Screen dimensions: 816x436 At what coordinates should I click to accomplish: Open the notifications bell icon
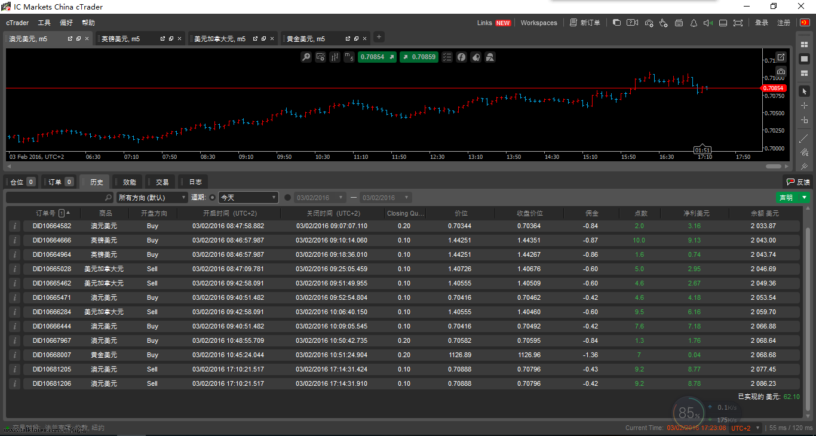(694, 23)
